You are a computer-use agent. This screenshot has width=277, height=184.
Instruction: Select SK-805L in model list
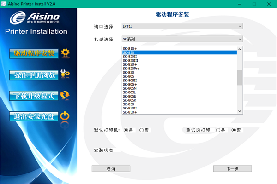click(180, 92)
